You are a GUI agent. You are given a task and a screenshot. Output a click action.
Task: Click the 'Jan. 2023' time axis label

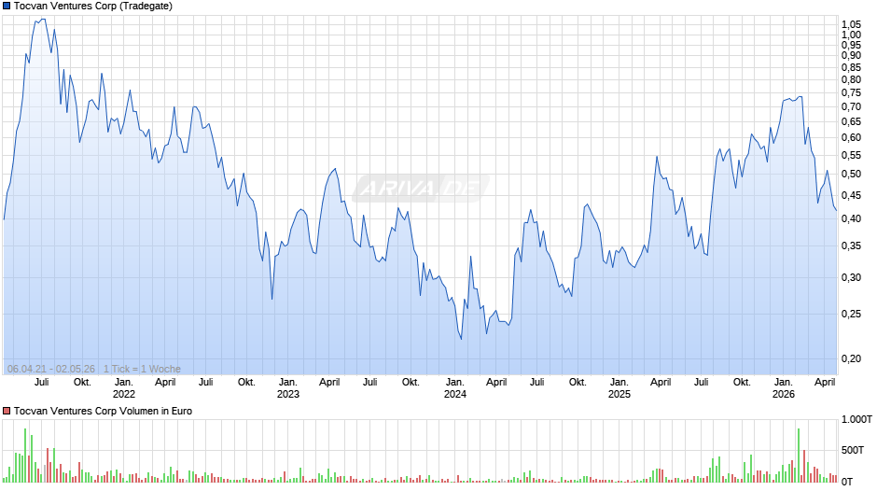[x=288, y=388]
